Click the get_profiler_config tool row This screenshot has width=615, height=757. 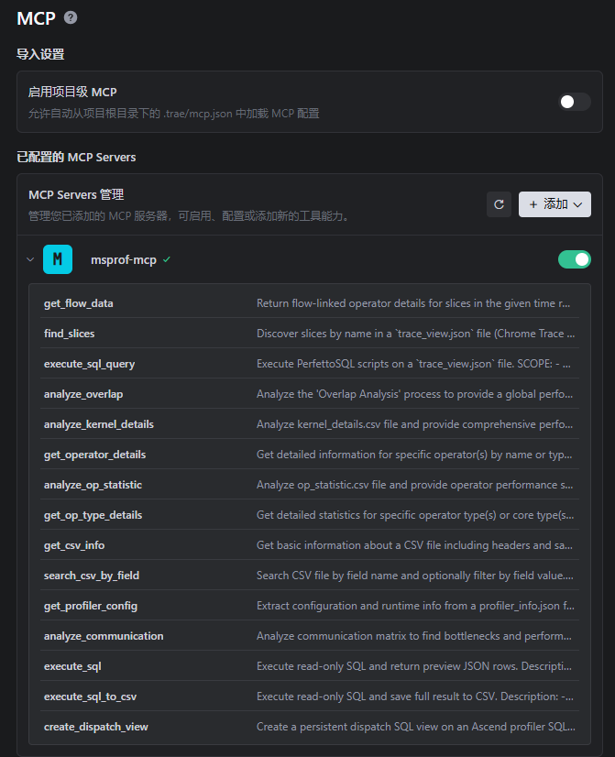coord(310,606)
